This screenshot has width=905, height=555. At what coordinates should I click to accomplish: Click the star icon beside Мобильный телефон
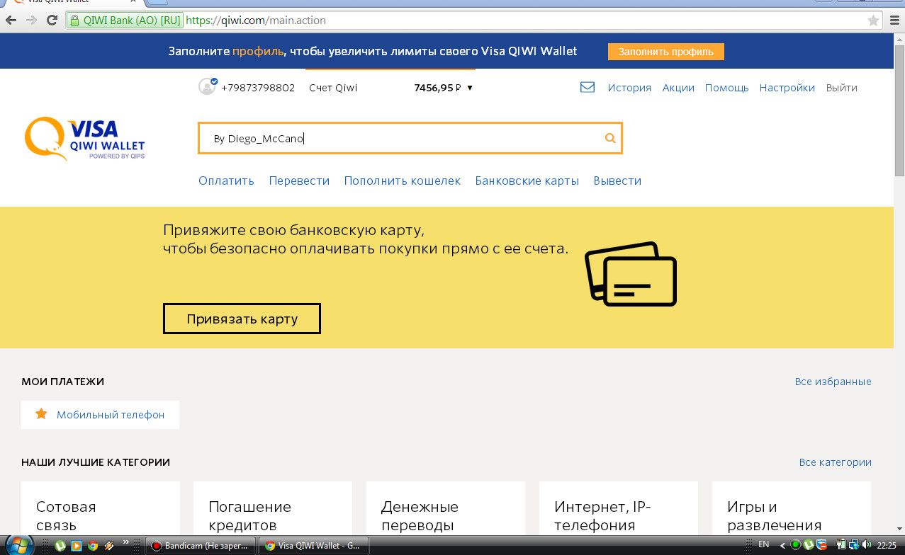pos(41,414)
